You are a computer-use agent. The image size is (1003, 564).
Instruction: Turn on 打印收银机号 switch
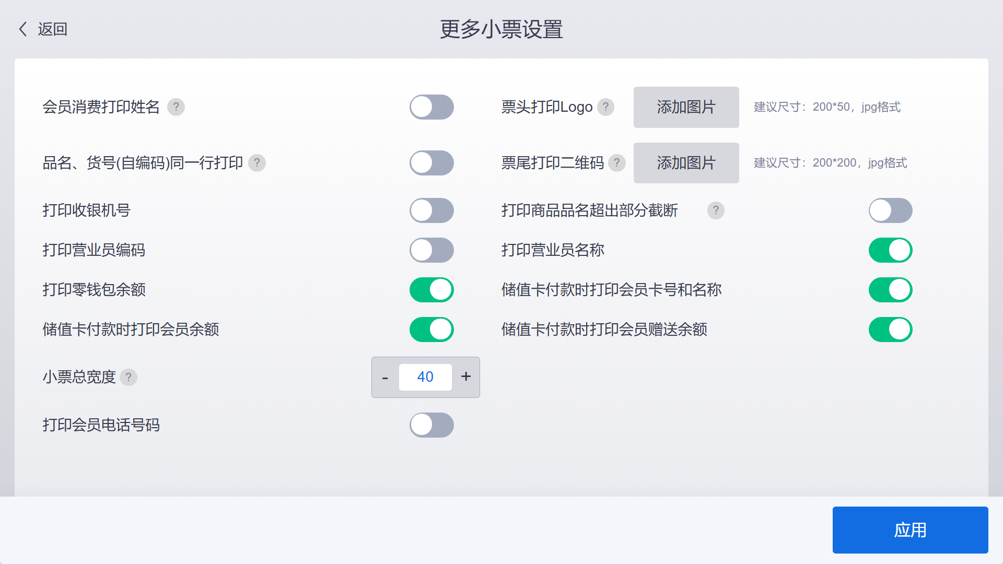coord(431,210)
